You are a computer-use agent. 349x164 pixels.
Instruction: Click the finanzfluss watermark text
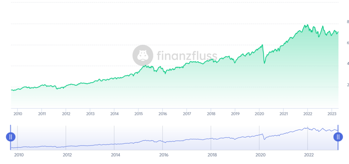tap(187, 55)
